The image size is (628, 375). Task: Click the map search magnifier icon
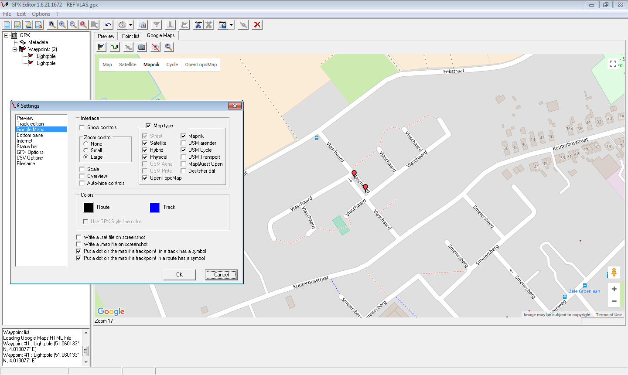click(169, 47)
